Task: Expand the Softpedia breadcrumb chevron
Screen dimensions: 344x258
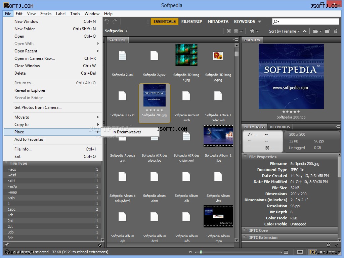Action: 127,31
